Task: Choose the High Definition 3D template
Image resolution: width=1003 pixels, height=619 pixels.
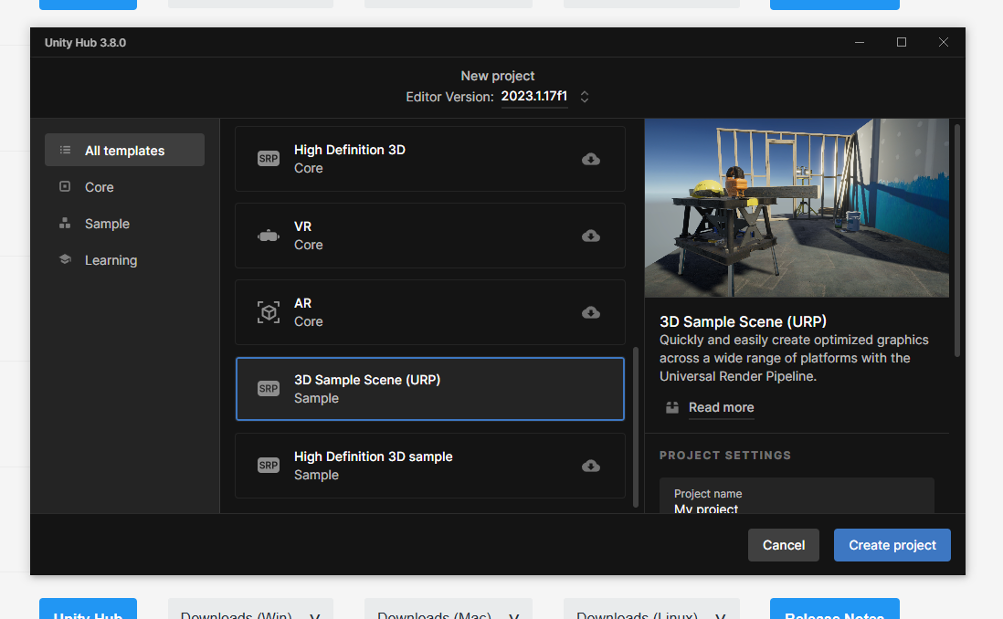Action: pos(430,159)
